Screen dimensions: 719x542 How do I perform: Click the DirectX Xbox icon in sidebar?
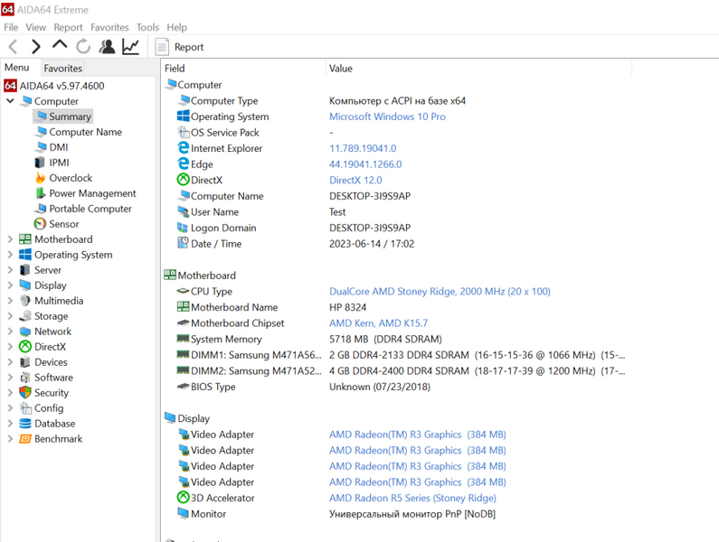click(x=25, y=347)
